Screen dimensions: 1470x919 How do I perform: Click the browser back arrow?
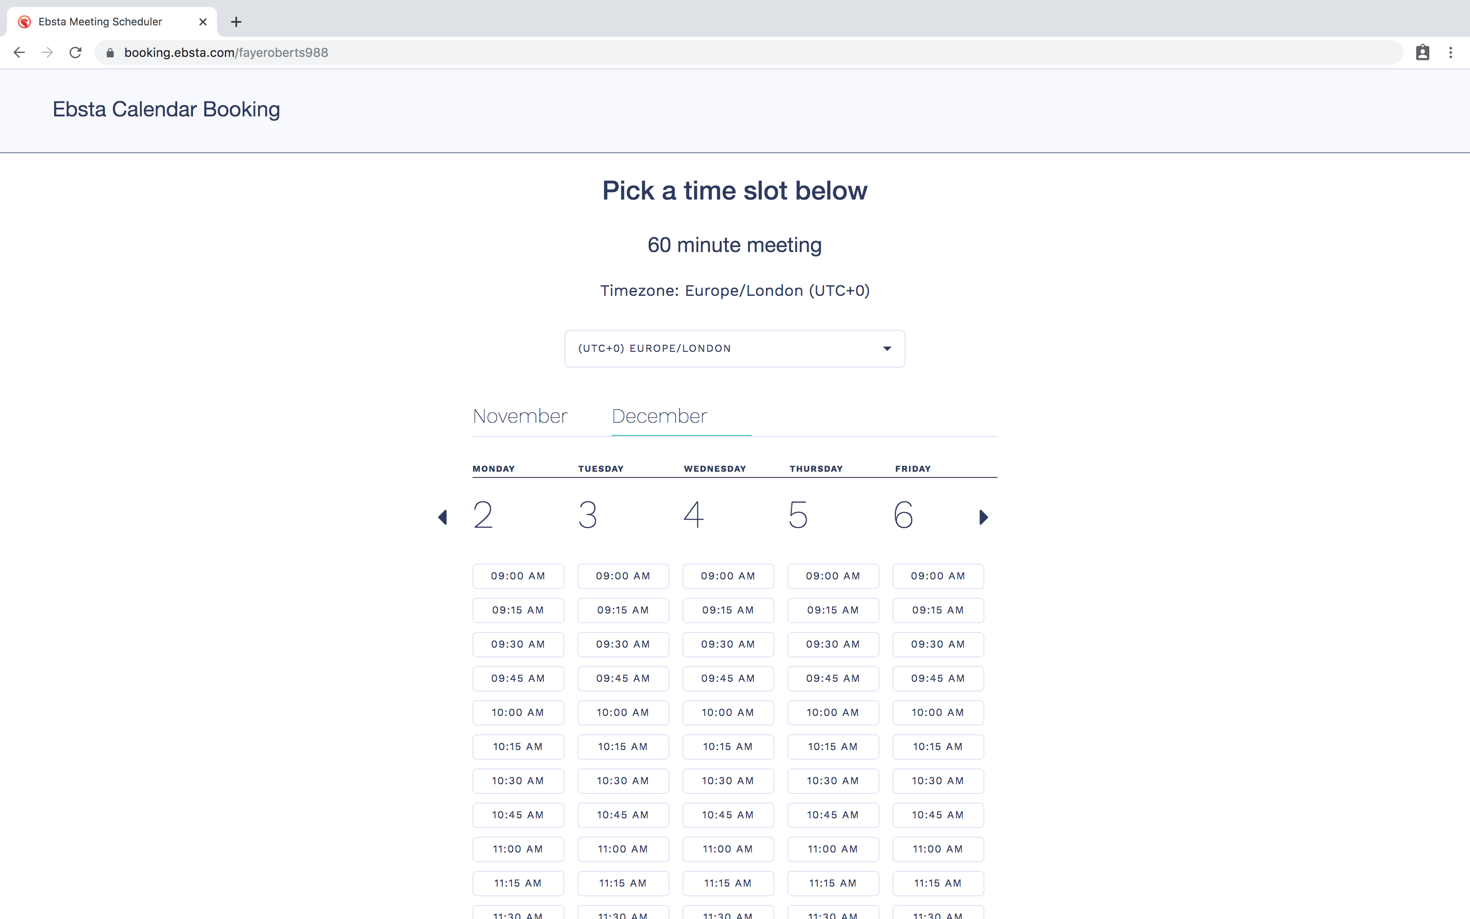tap(19, 53)
